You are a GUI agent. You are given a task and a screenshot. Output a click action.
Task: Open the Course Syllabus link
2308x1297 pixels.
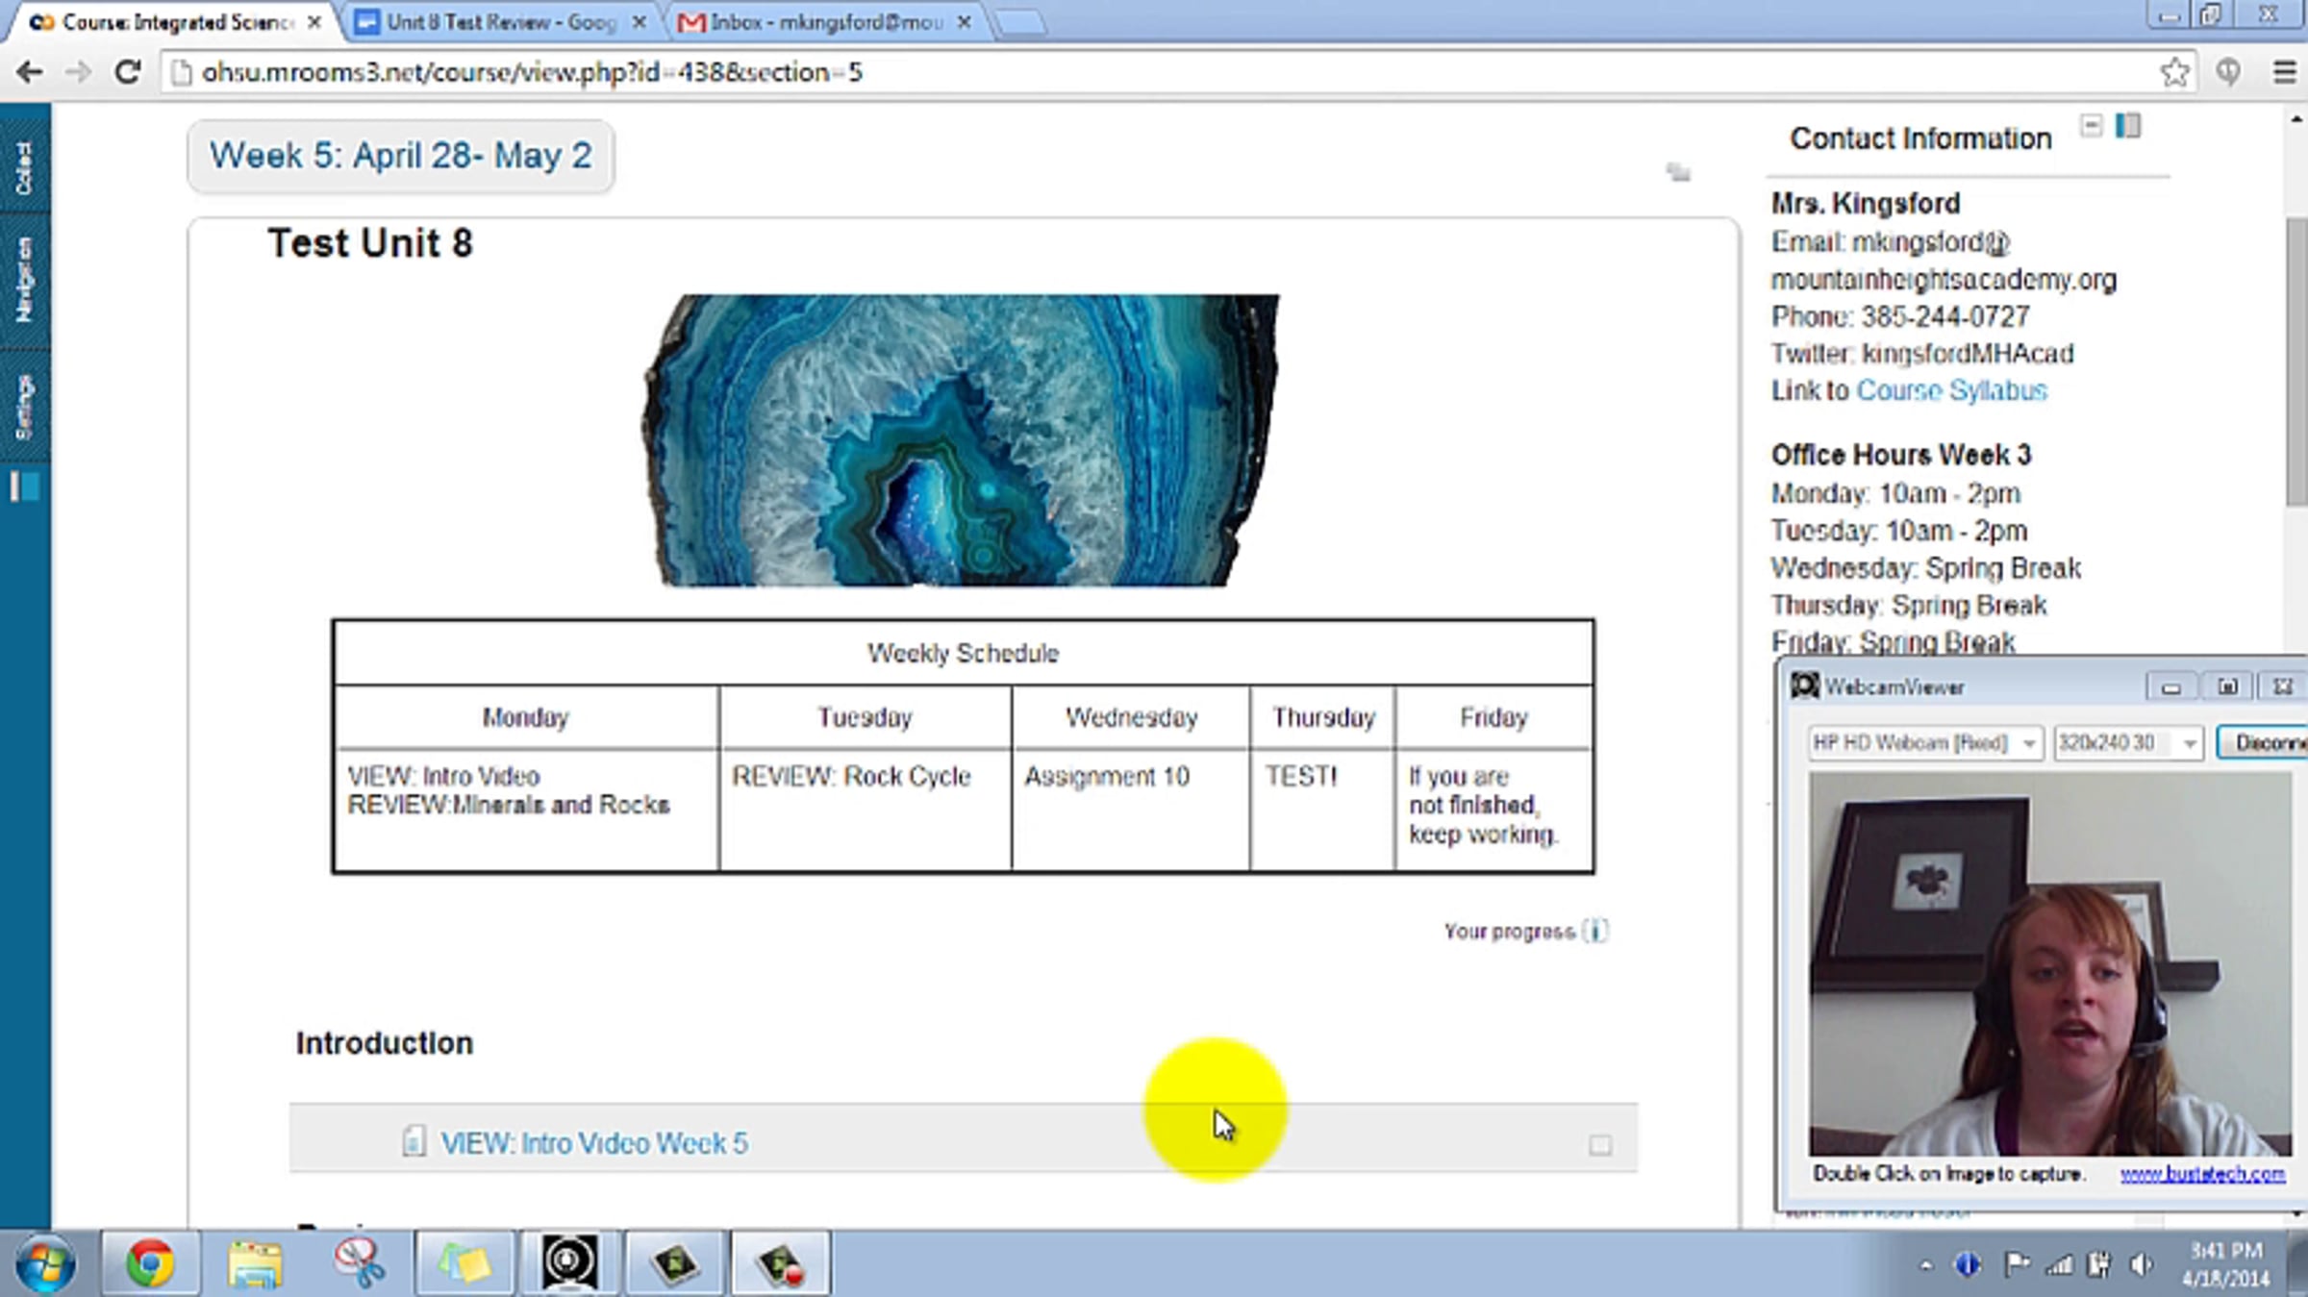click(1951, 390)
